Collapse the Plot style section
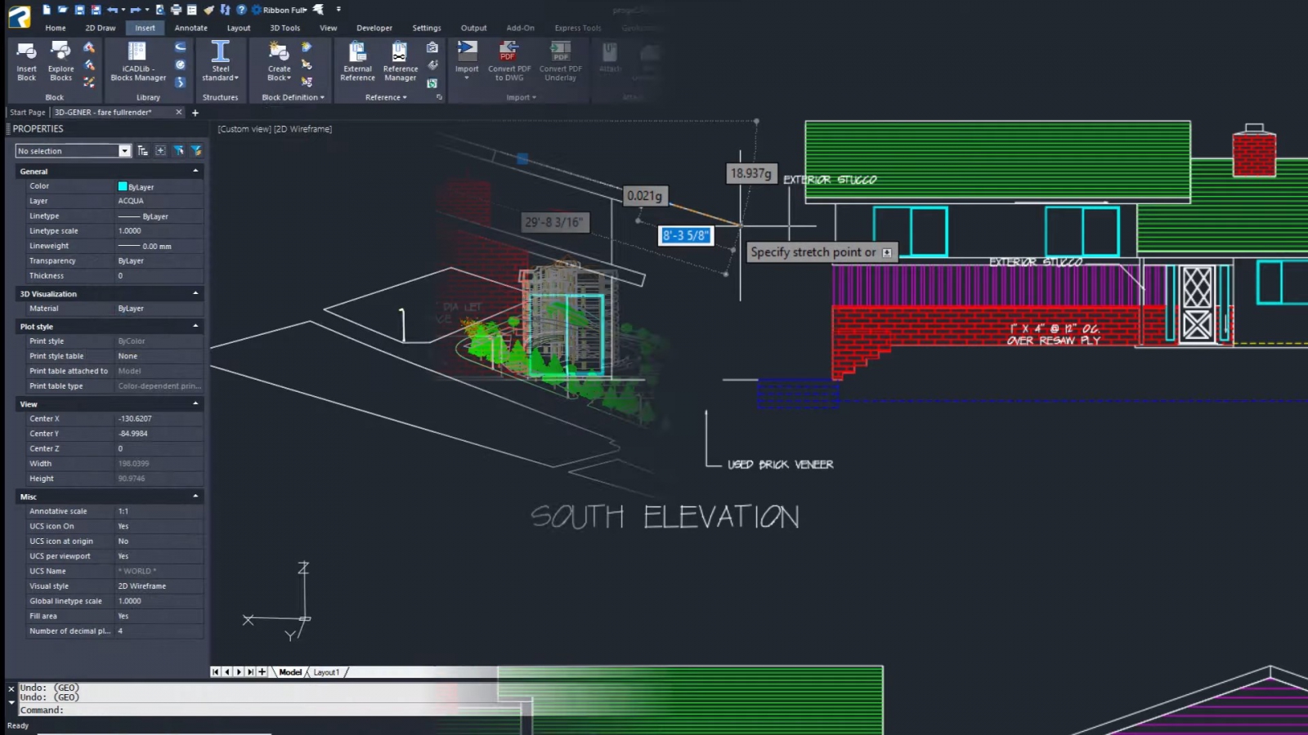Viewport: 1308px width, 735px height. (195, 326)
